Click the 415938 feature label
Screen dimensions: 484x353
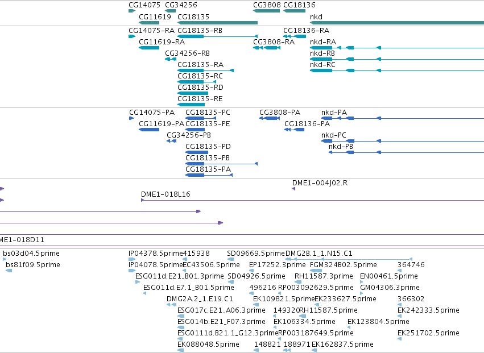click(x=196, y=254)
